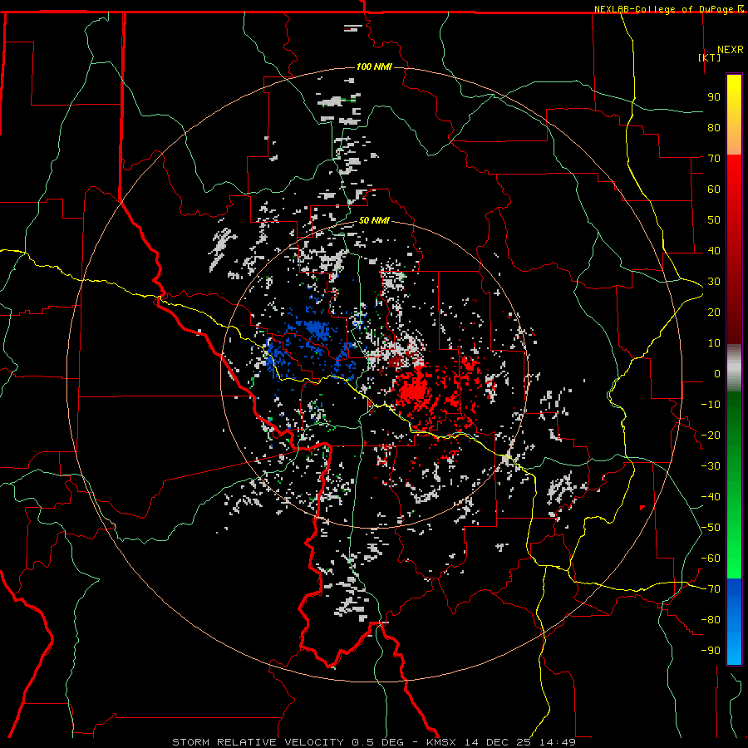Click the 0.5 DEG elevation text
This screenshot has width=748, height=748.
tap(377, 742)
